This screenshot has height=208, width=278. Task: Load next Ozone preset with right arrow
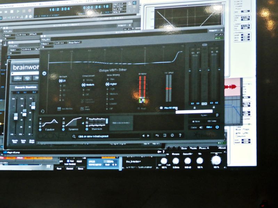pos(148,136)
